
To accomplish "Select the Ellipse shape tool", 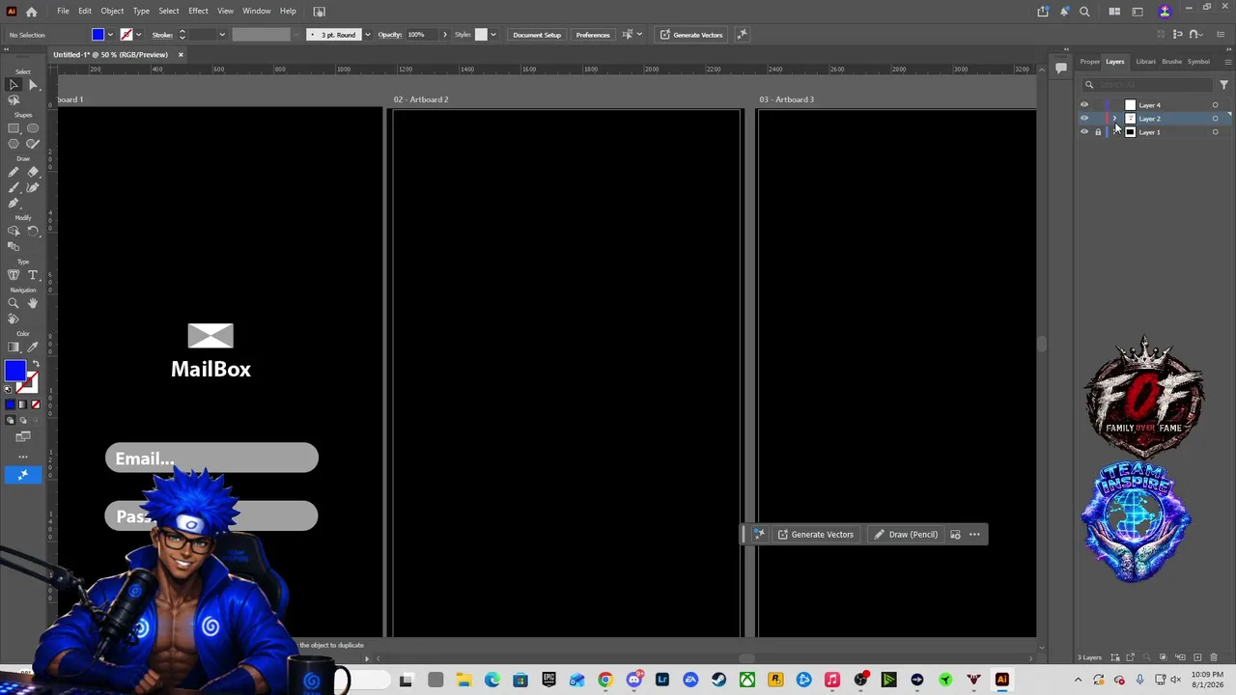I will click(x=33, y=128).
